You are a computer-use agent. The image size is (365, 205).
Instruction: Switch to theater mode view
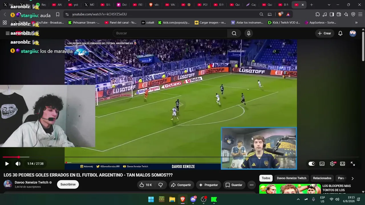pos(342,164)
